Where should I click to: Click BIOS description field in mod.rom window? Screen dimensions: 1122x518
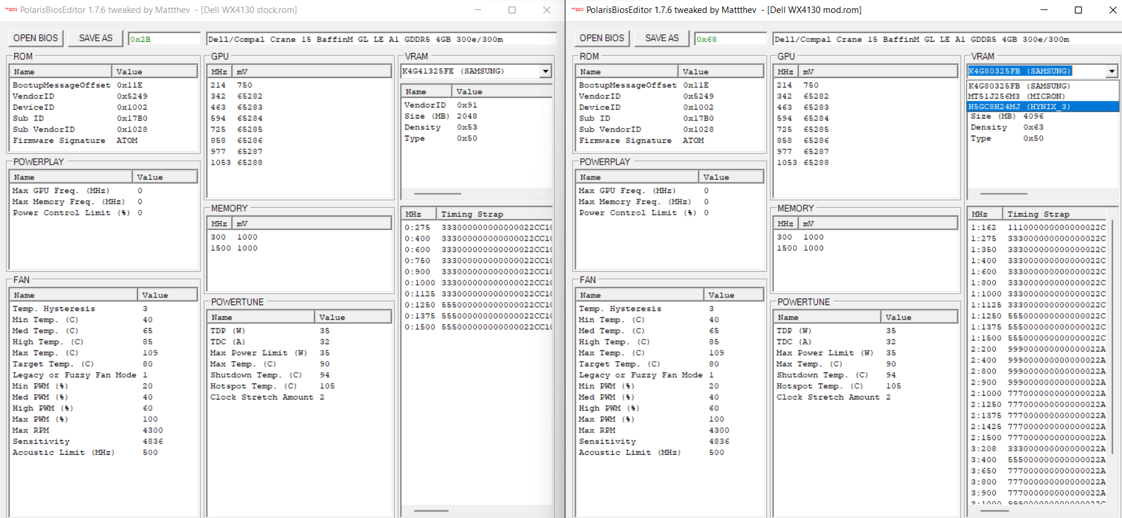click(x=946, y=39)
